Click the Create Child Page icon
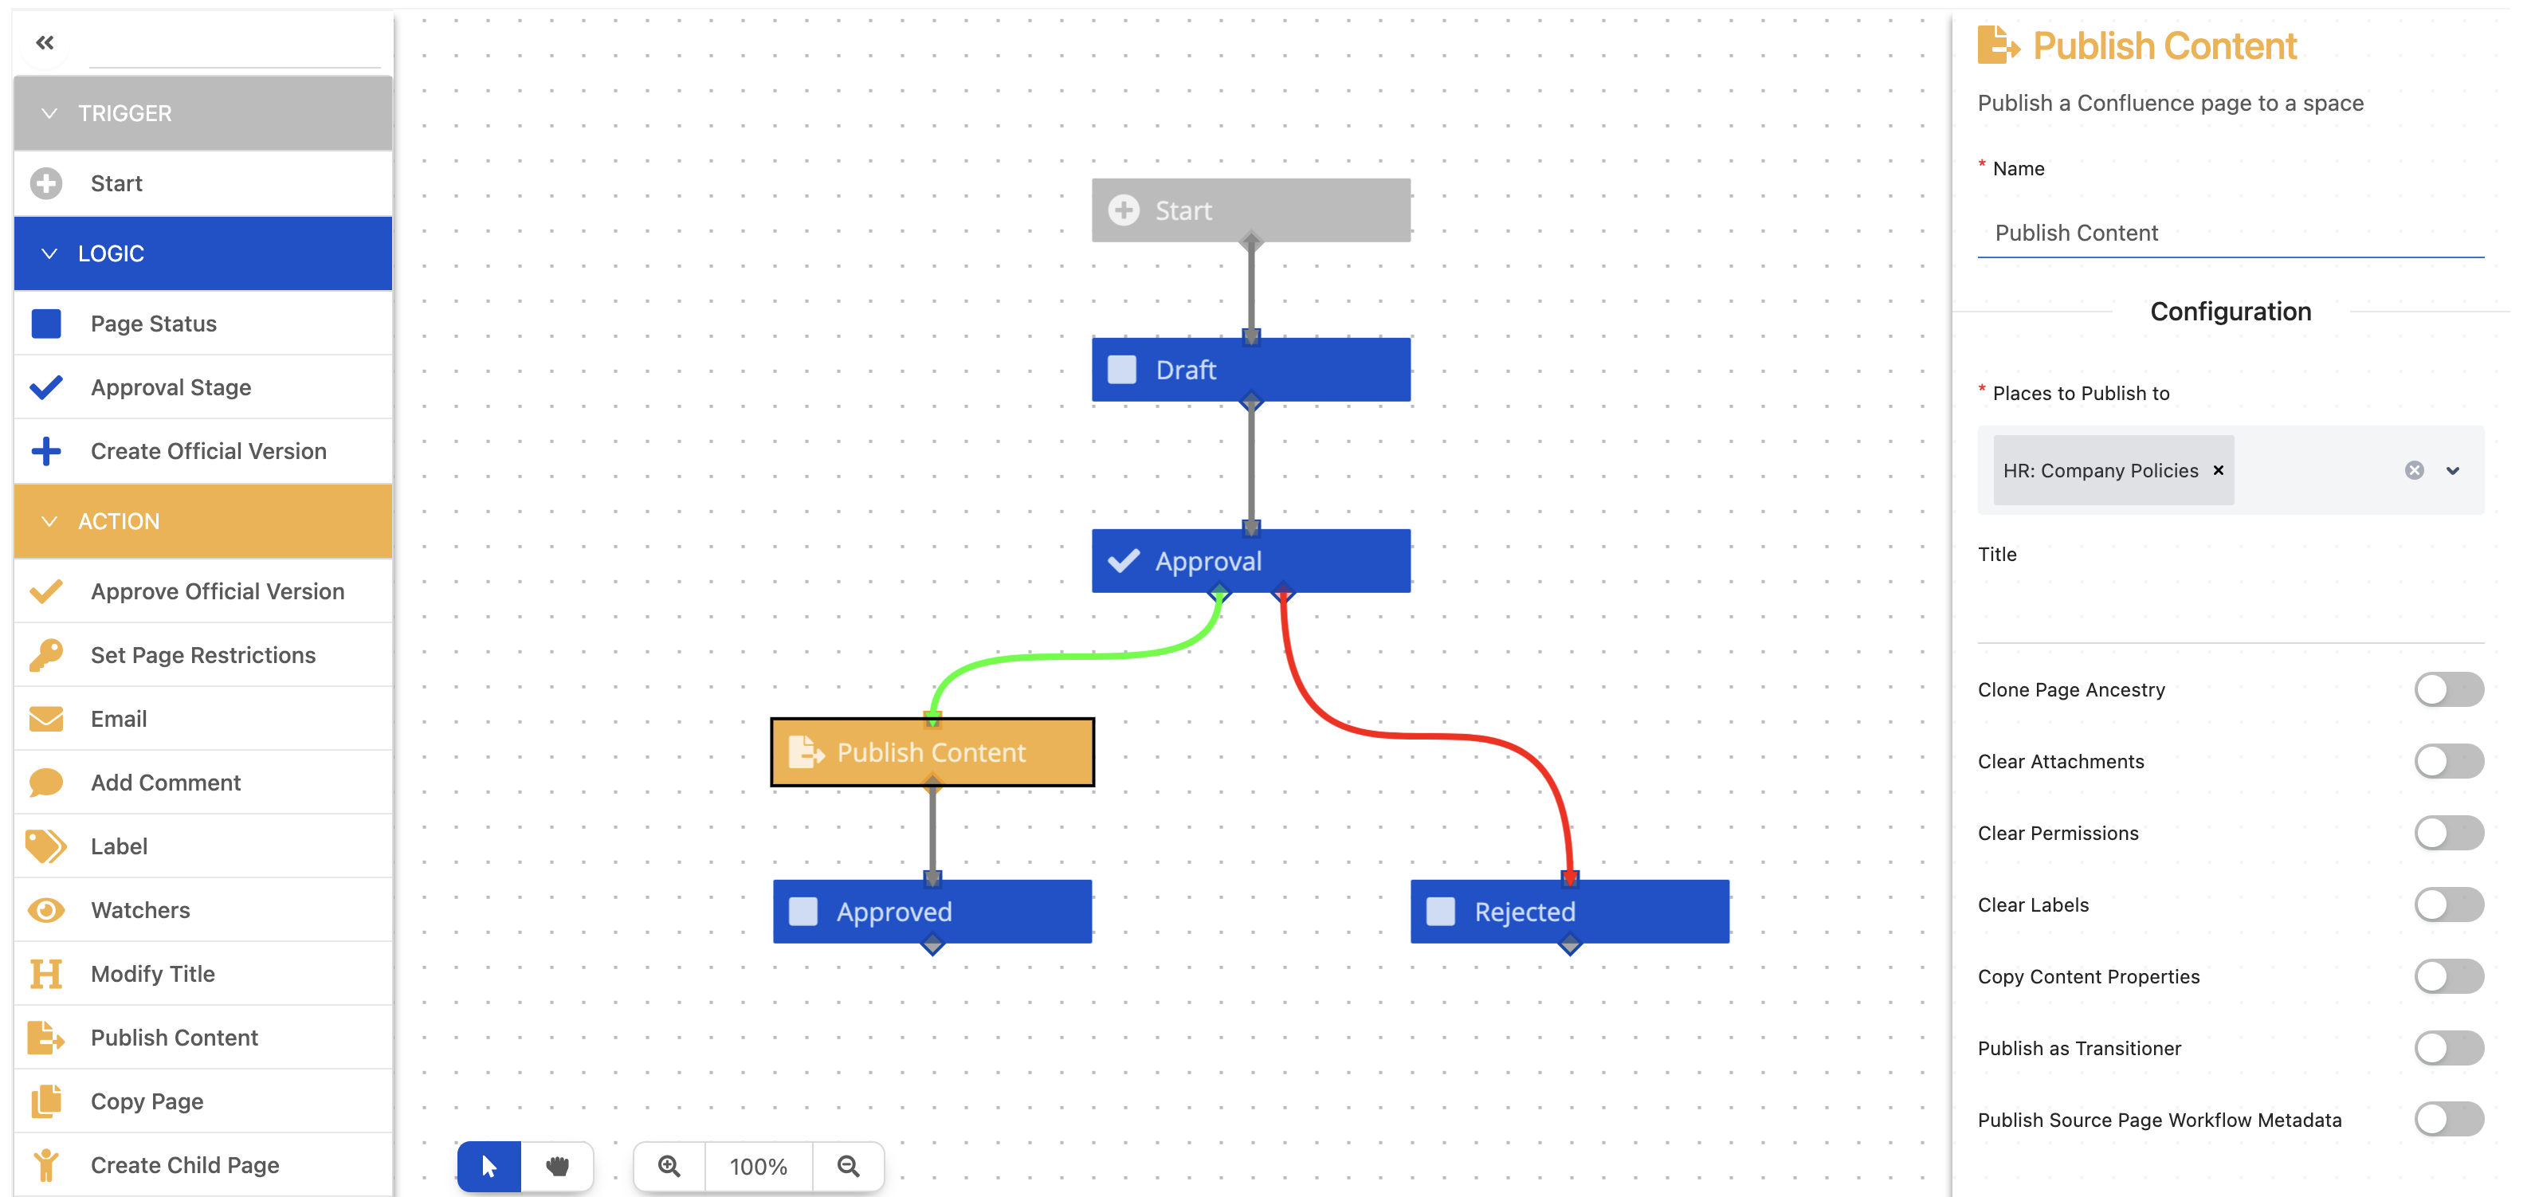 45,1164
